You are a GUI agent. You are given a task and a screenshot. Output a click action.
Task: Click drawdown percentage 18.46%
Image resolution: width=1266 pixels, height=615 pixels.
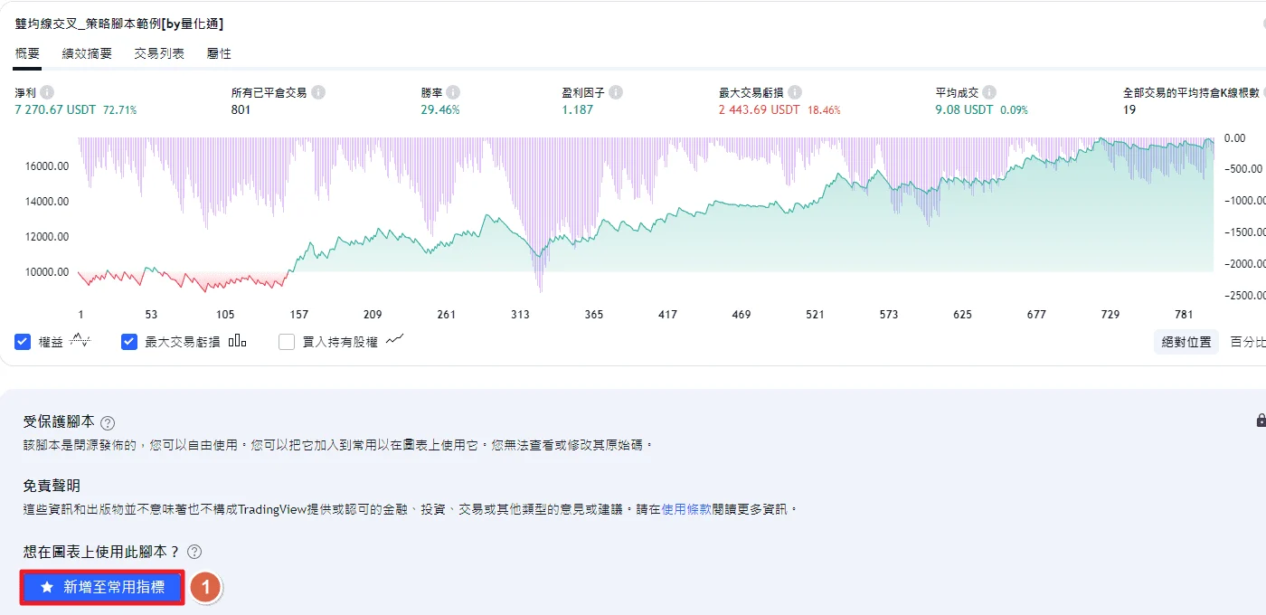pos(824,110)
